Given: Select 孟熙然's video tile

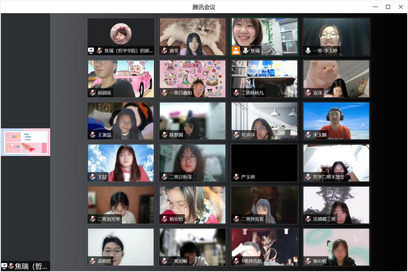Looking at the screenshot, I should click(x=121, y=247).
